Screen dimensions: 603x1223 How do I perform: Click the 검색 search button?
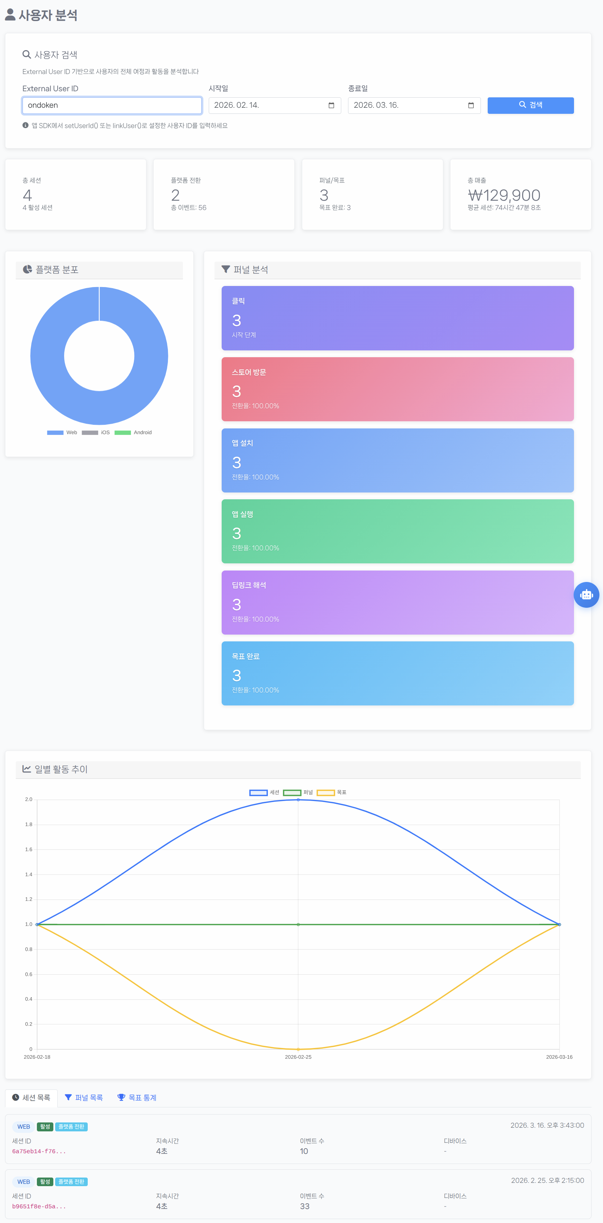point(530,105)
